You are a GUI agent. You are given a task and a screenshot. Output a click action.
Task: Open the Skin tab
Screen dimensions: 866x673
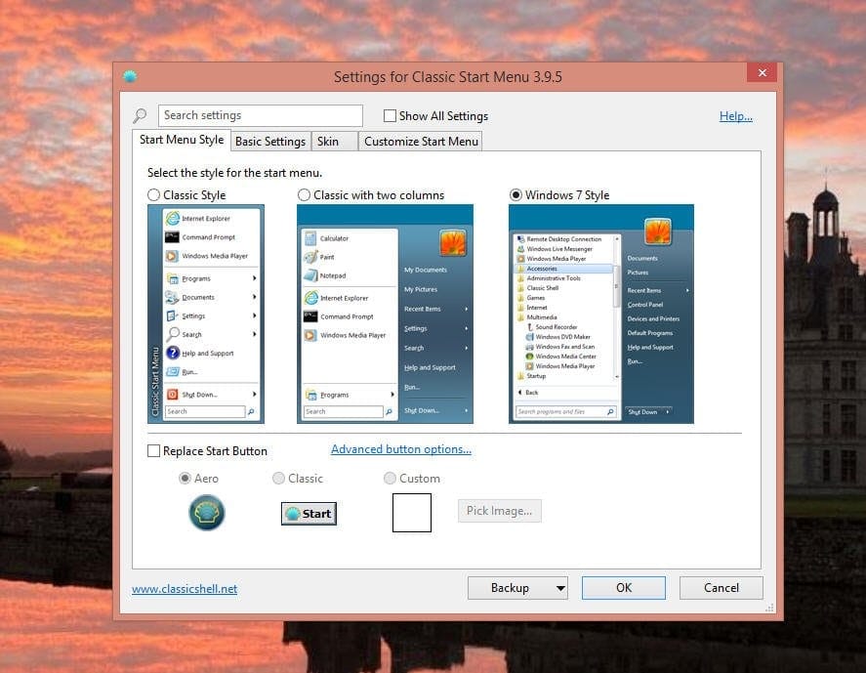(328, 142)
